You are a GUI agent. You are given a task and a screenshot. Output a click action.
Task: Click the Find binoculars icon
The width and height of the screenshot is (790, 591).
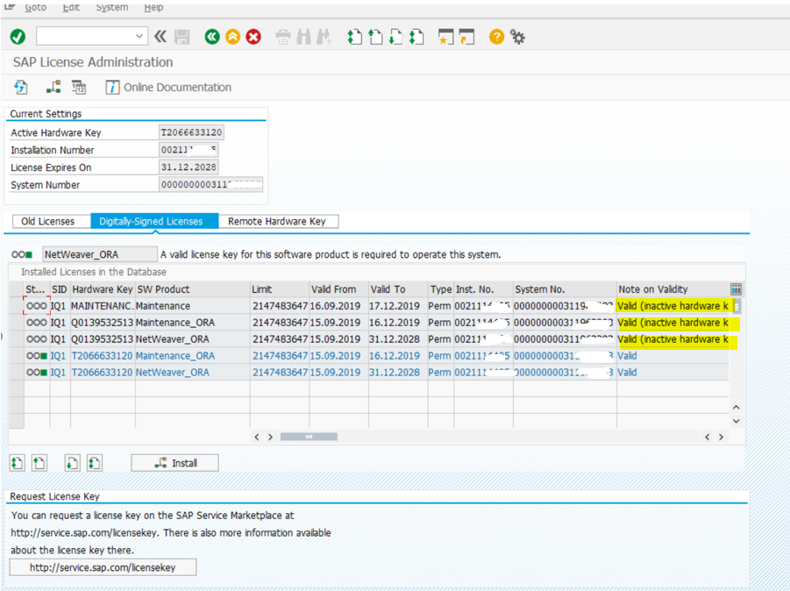(x=303, y=37)
